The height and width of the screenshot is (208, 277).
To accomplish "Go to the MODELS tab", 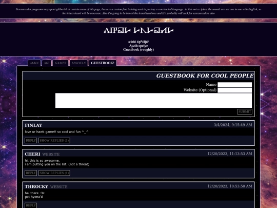I will click(78, 63).
